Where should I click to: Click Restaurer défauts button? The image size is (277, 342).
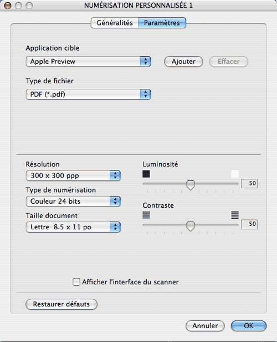pyautogui.click(x=61, y=304)
